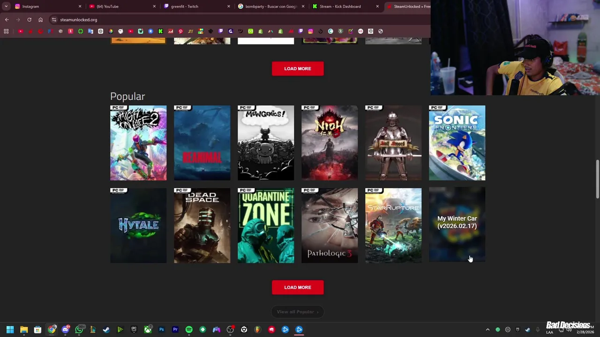The height and width of the screenshot is (337, 600).
Task: Open the View all Popular link
Action: coord(298,312)
